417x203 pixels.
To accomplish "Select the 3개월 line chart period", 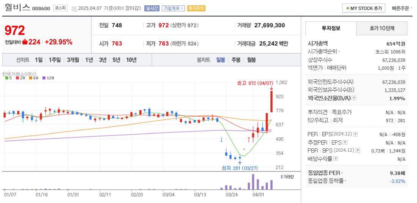I will (x=73, y=60).
